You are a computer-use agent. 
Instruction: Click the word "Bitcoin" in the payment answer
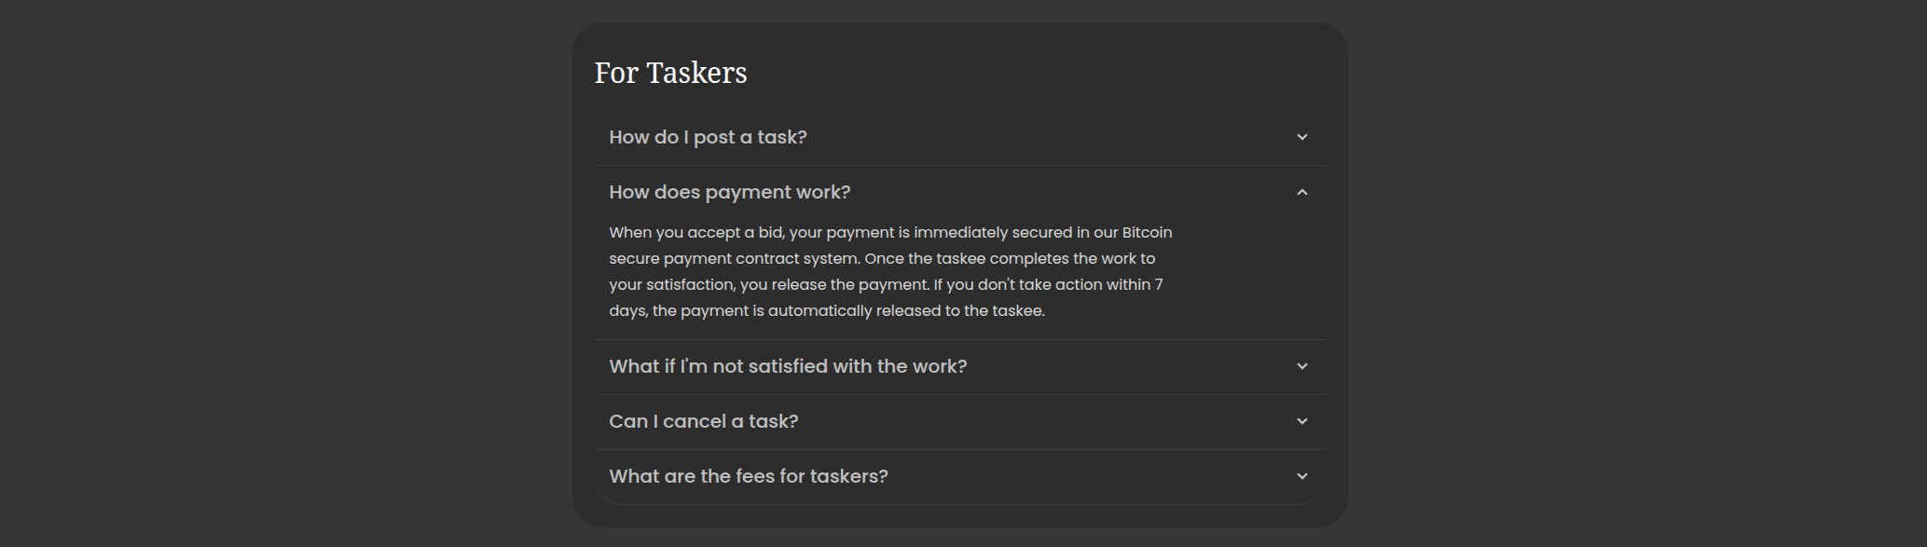(1147, 232)
